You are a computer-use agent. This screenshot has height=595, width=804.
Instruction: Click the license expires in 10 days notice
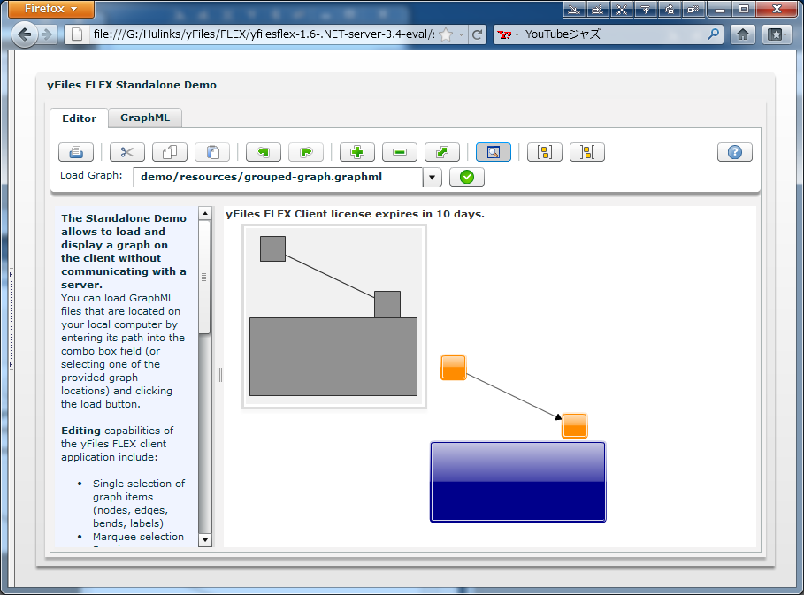click(355, 214)
